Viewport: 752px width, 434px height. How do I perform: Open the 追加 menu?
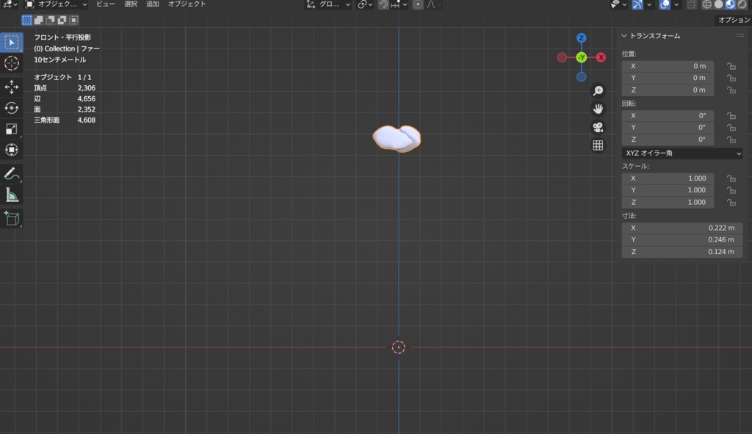(152, 4)
